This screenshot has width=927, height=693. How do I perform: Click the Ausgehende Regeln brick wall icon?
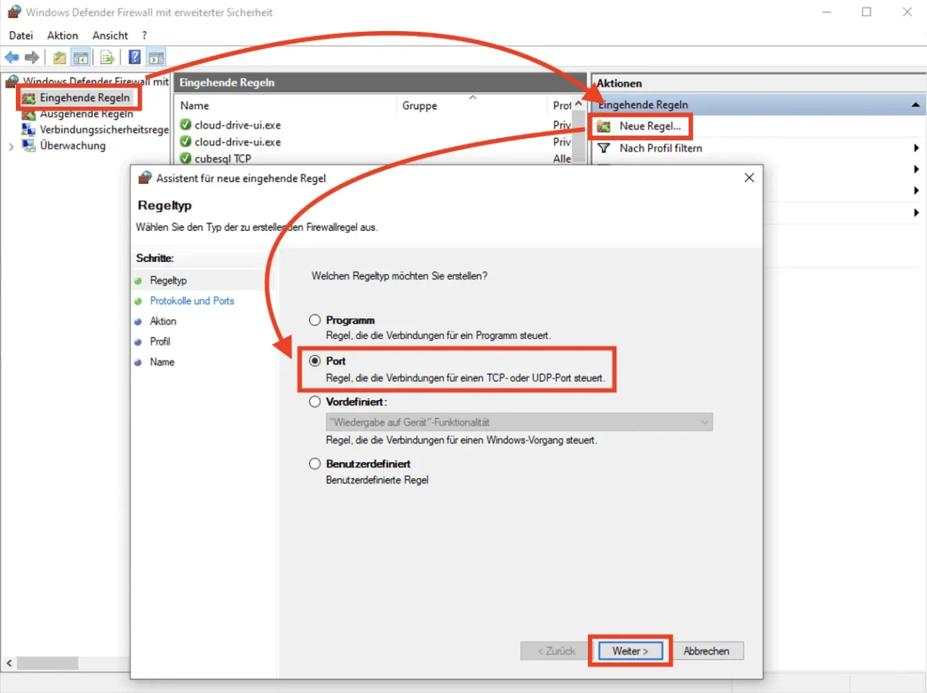pos(28,114)
